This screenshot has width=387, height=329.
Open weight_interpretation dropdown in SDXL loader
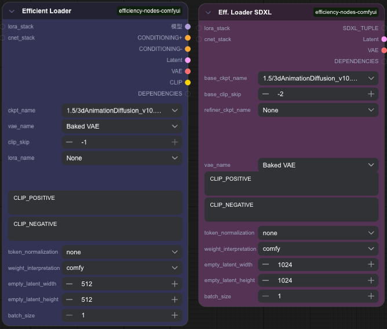[318, 248]
